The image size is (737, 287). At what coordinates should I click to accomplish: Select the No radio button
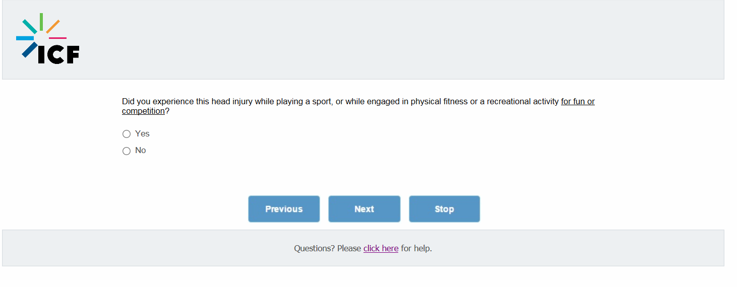[127, 151]
